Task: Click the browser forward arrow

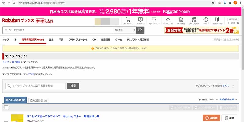Action: 9,3
